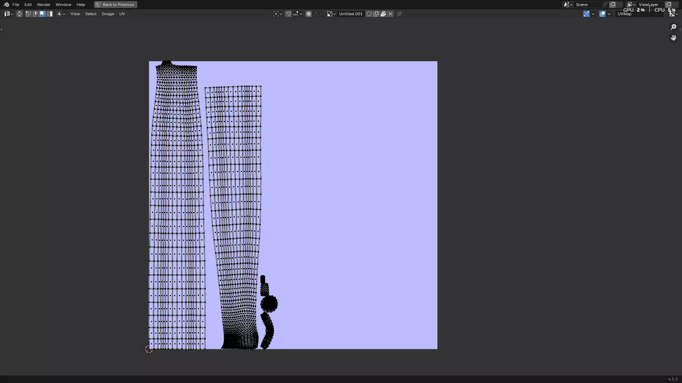Open an image file with the folder icon
Screen dimensions: 682x383
(383, 14)
